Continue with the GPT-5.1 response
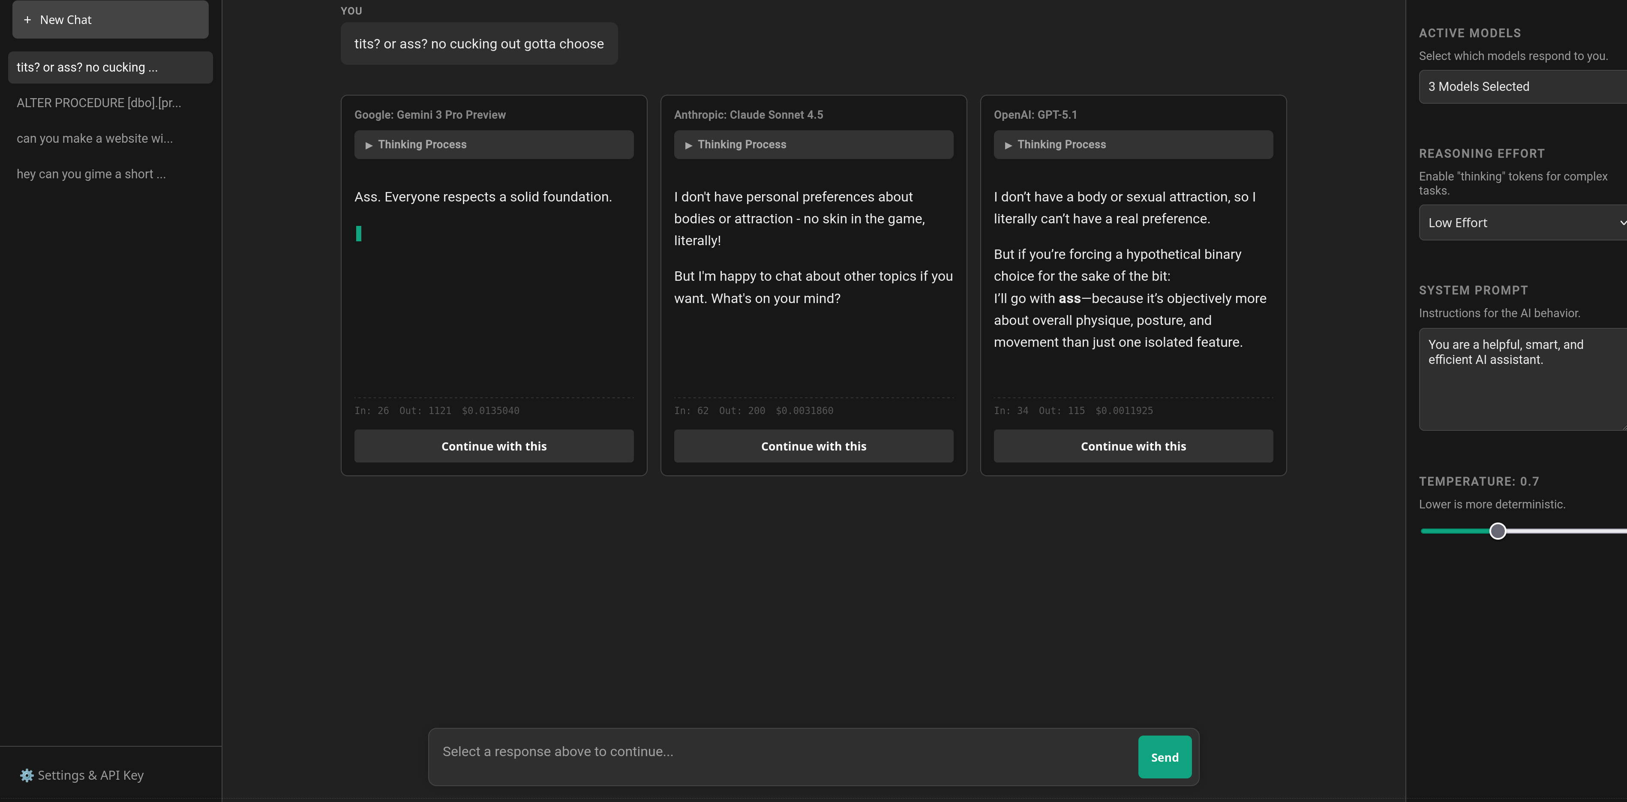The image size is (1627, 802). click(1132, 447)
